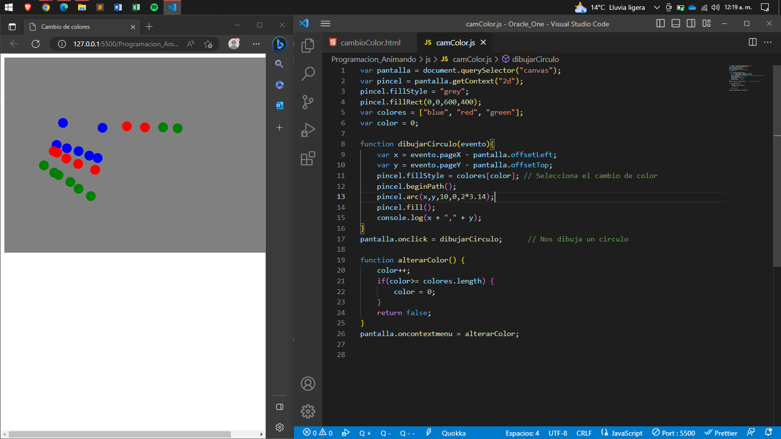Open the browser sidebar search icon

tap(279, 64)
